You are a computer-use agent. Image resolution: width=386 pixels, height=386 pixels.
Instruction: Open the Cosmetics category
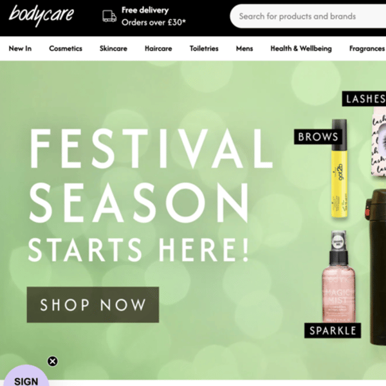click(x=66, y=48)
